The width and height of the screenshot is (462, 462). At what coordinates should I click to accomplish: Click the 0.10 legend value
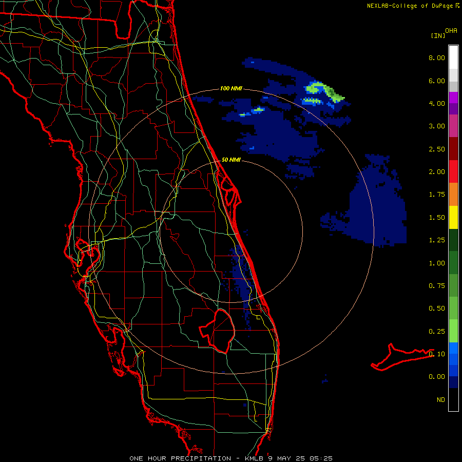(437, 354)
